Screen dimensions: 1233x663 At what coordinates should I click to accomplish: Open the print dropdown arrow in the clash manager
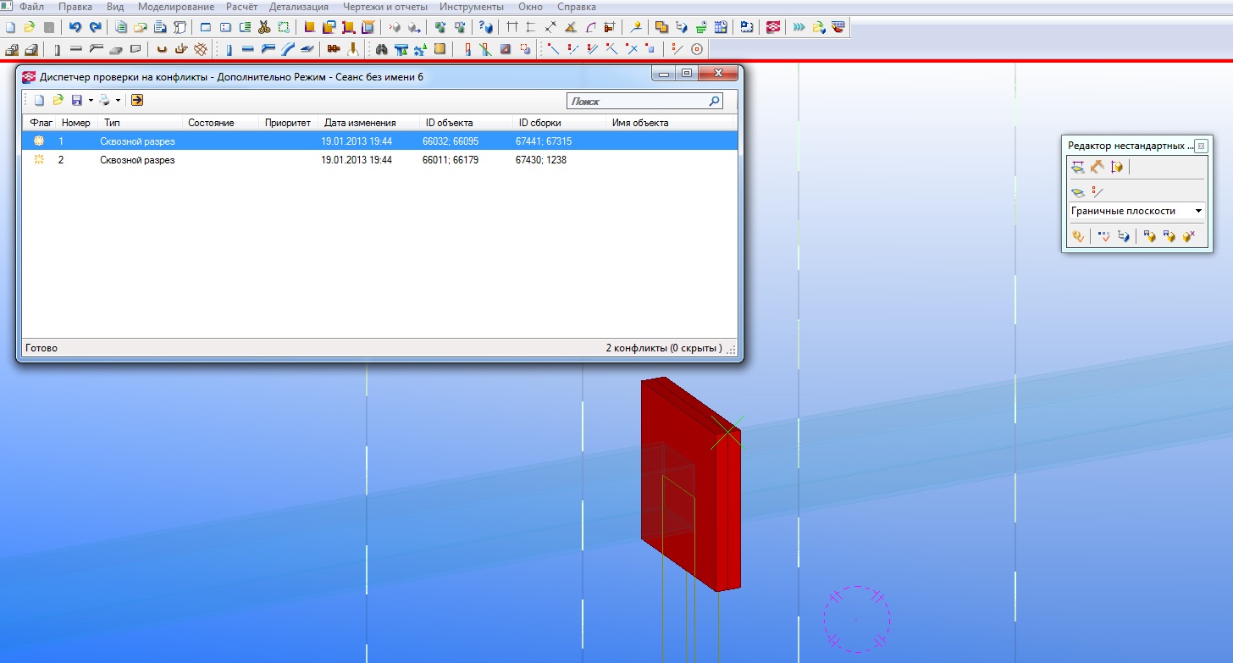[118, 101]
